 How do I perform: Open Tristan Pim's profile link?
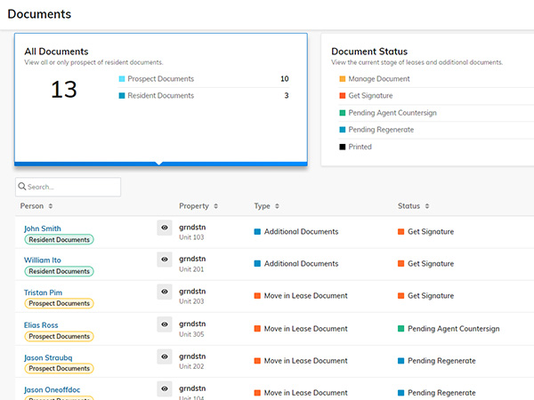pos(43,292)
